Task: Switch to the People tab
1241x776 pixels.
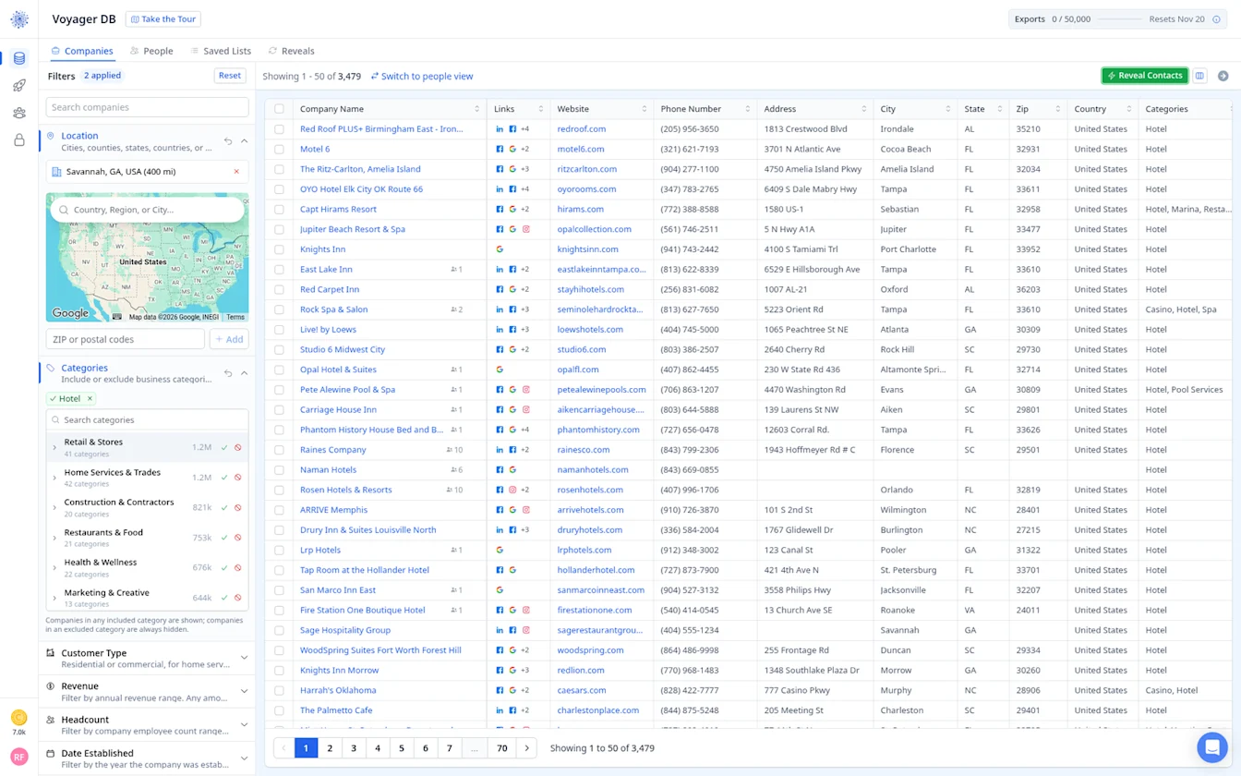Action: 151,51
